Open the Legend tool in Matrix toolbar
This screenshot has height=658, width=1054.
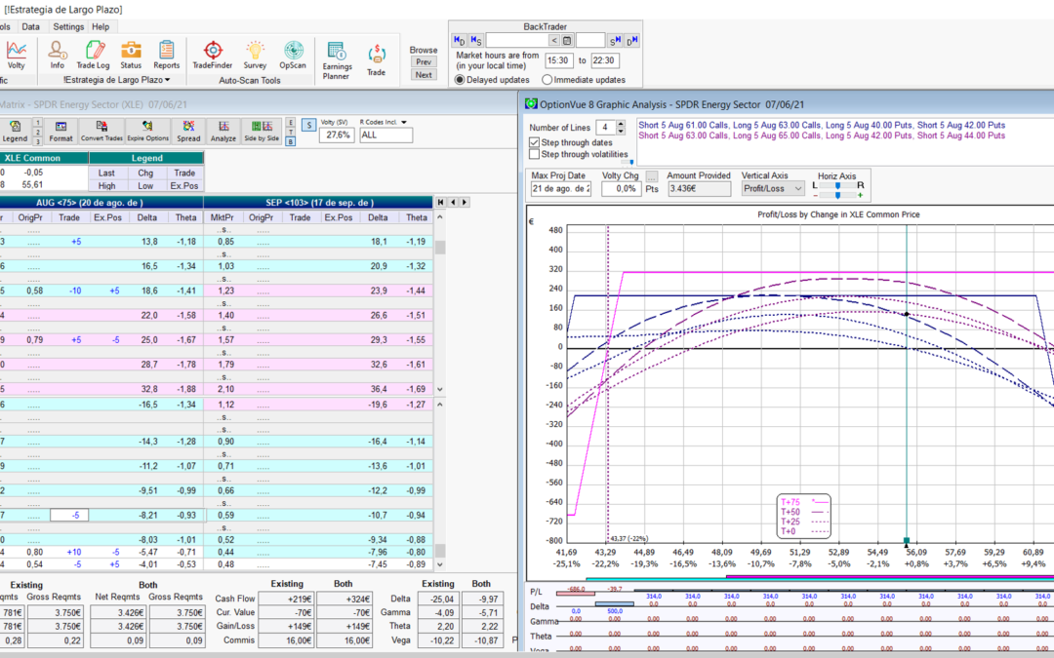pyautogui.click(x=15, y=131)
